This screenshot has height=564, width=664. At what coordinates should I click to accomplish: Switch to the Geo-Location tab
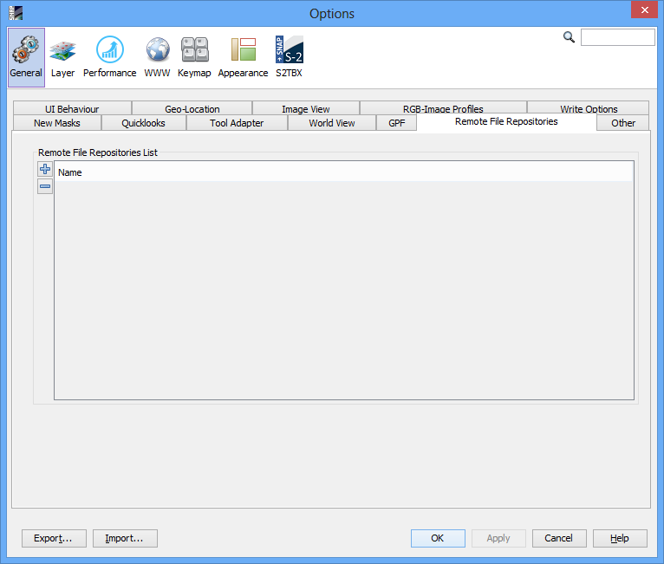(192, 108)
